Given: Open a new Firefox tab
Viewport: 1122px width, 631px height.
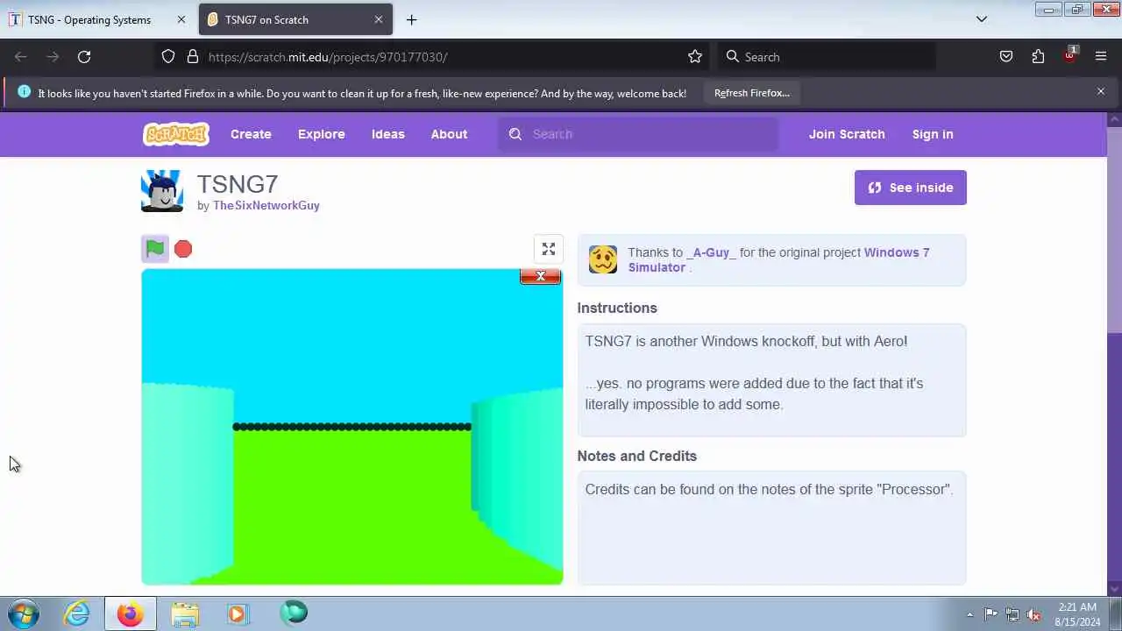Looking at the screenshot, I should (411, 19).
